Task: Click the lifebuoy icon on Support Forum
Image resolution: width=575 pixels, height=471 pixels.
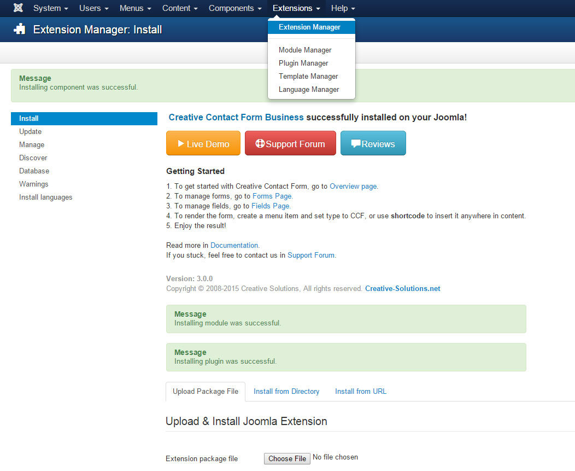Action: (260, 143)
